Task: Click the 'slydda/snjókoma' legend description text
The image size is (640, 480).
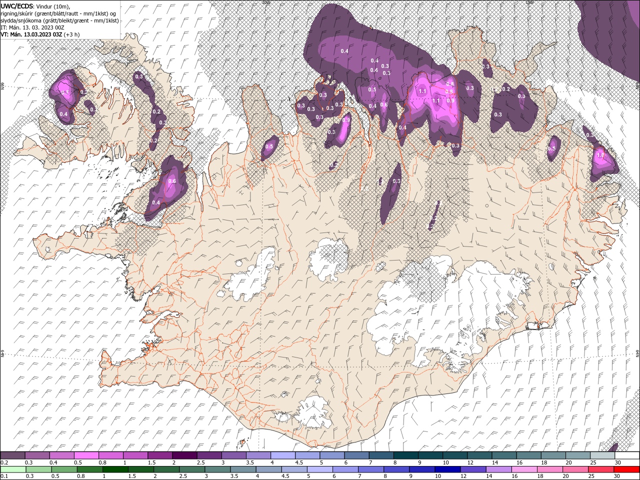Action: click(20, 20)
